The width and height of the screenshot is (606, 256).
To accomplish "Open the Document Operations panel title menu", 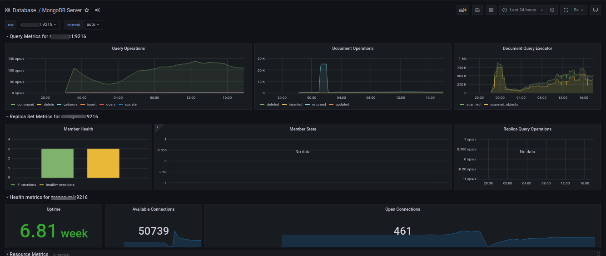I will [x=353, y=48].
